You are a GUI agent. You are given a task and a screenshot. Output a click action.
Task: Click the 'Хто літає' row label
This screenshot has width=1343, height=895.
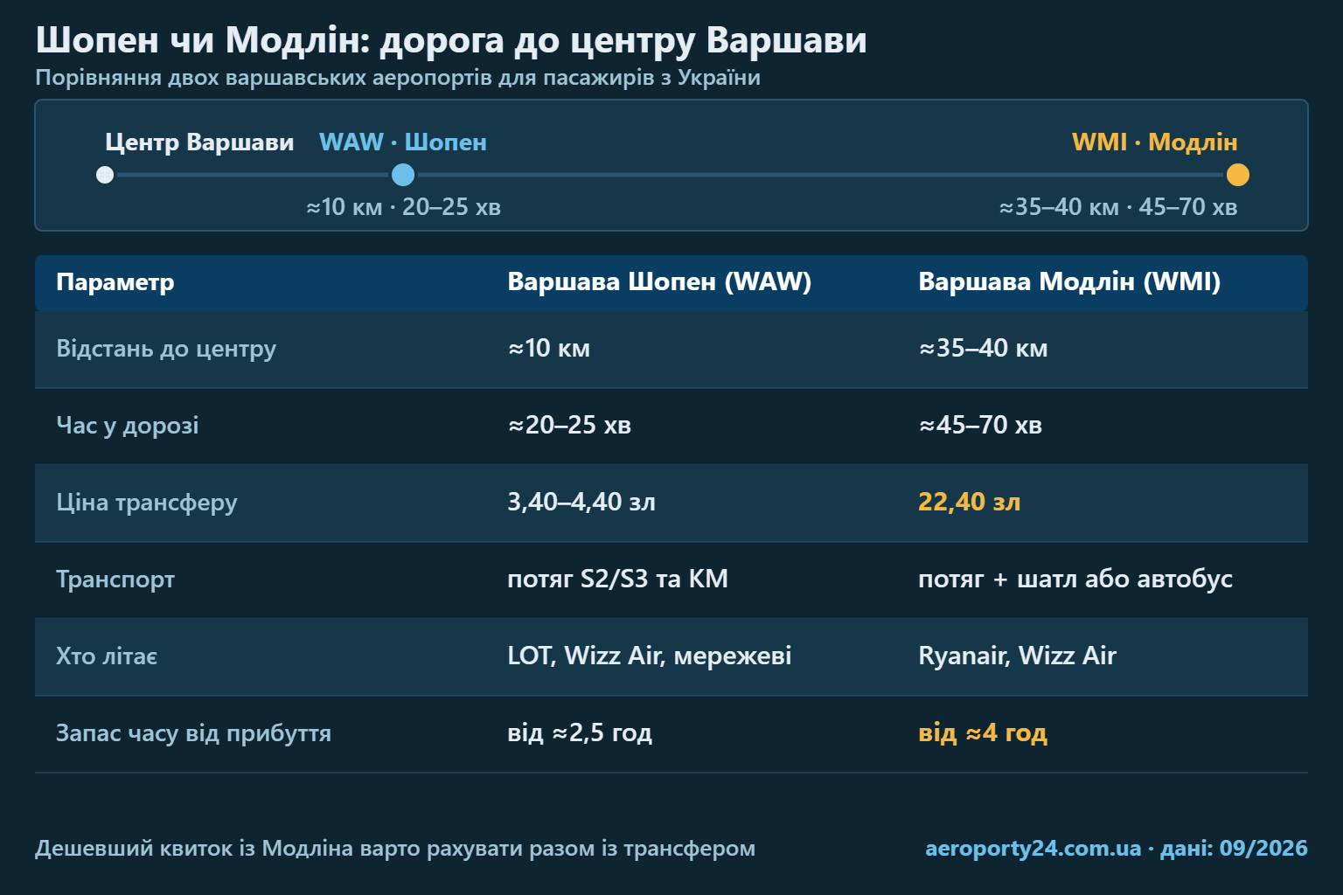tap(107, 656)
